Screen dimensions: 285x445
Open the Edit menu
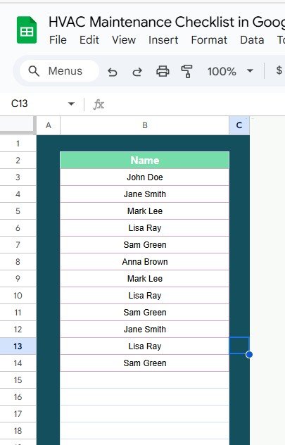[89, 40]
